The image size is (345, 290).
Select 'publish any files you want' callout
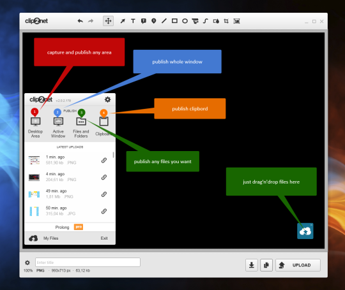pos(163,161)
